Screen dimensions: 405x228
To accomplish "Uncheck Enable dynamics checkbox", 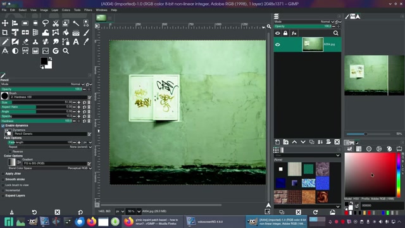I will [x=3, y=125].
